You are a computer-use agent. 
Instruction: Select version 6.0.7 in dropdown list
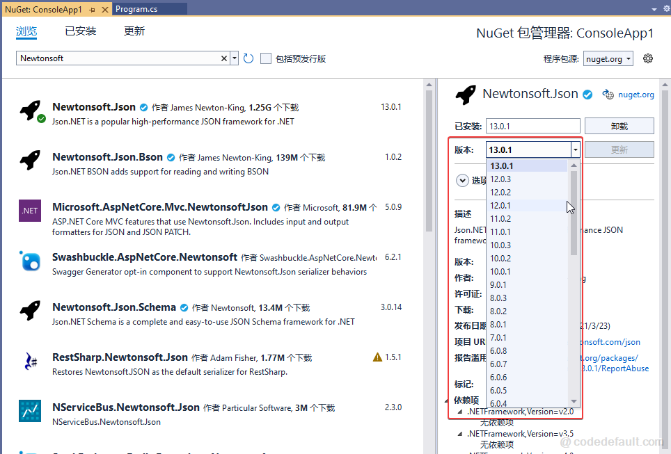pyautogui.click(x=527, y=364)
